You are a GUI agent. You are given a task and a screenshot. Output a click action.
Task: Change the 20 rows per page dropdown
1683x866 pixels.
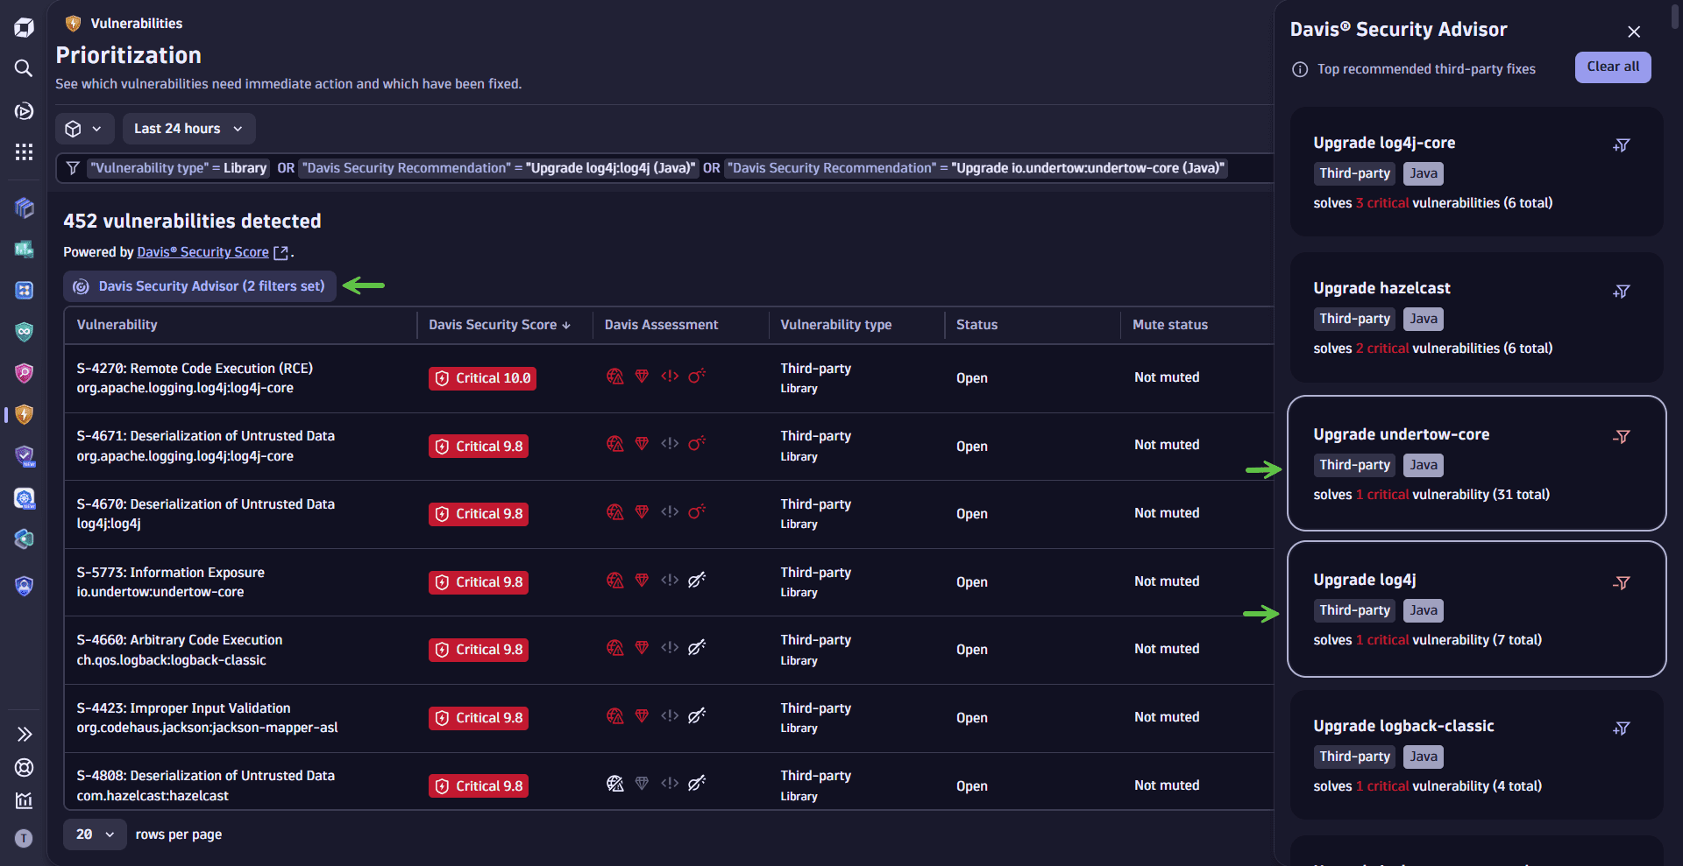tap(95, 834)
